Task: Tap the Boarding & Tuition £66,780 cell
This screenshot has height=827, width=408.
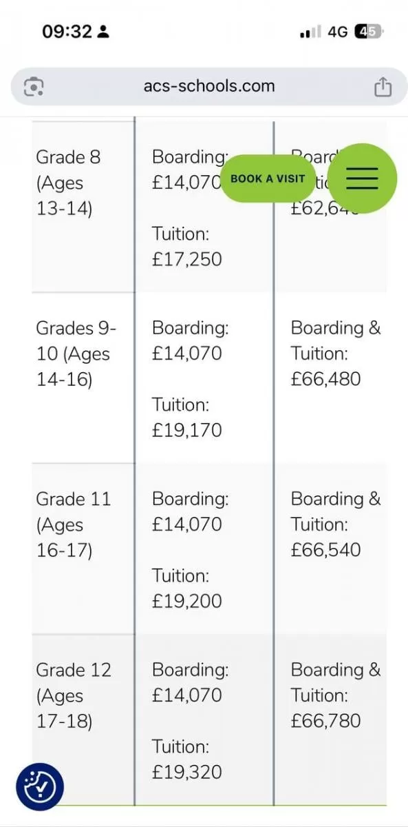Action: point(336,695)
